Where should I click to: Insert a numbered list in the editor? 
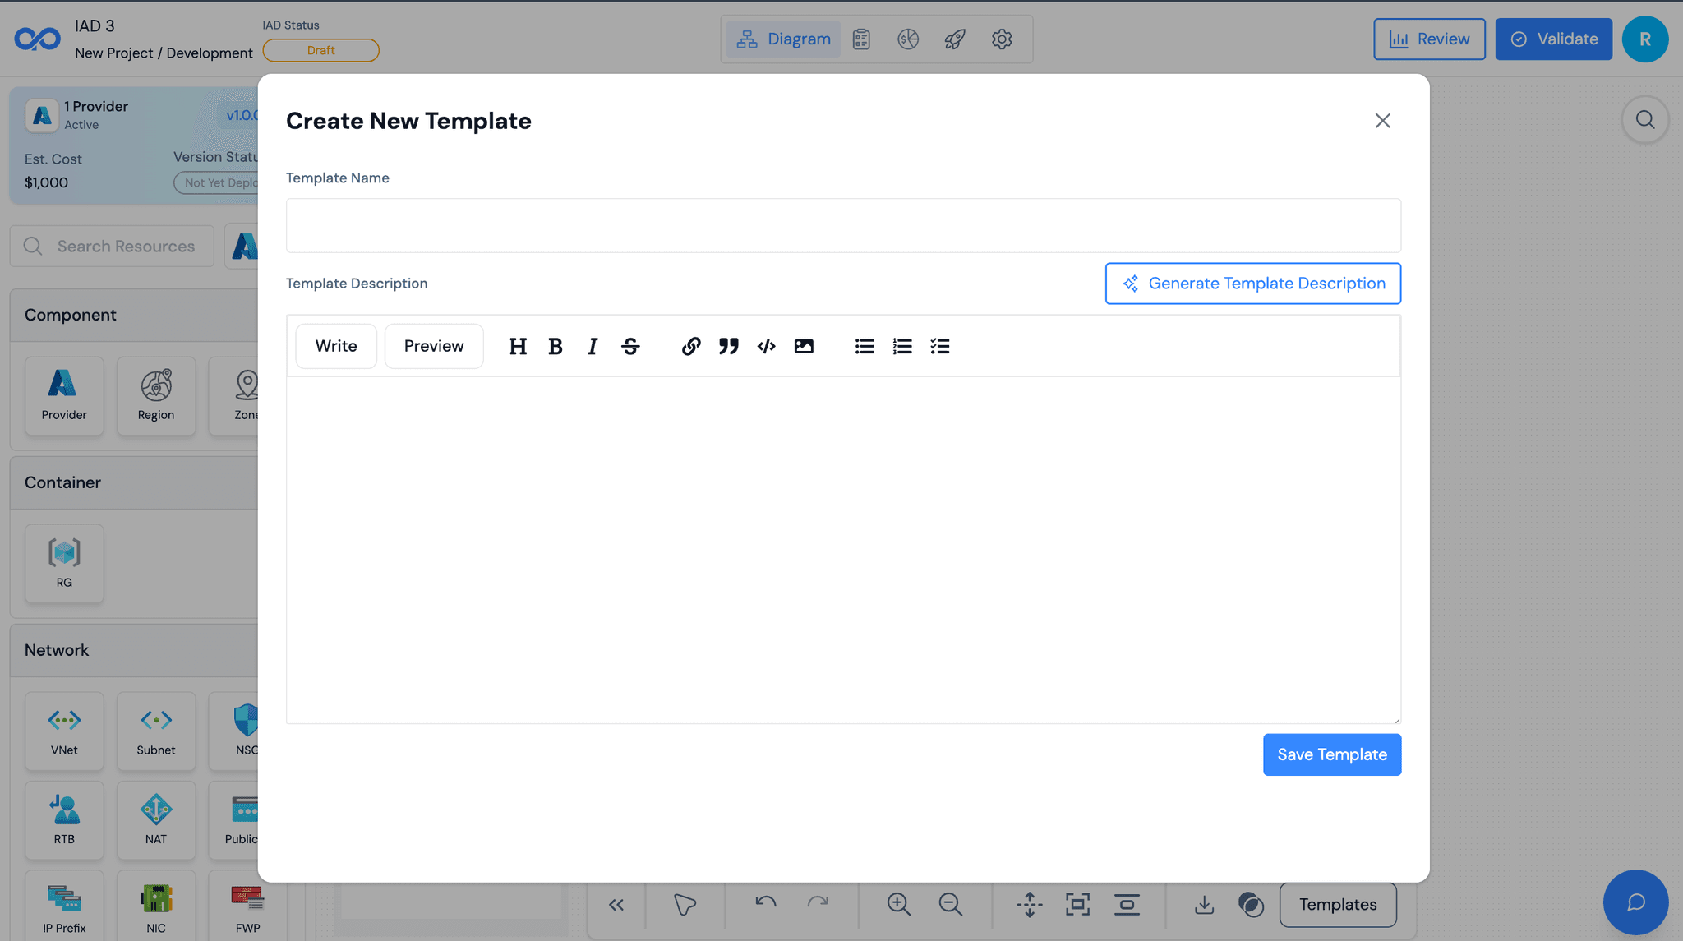point(902,346)
